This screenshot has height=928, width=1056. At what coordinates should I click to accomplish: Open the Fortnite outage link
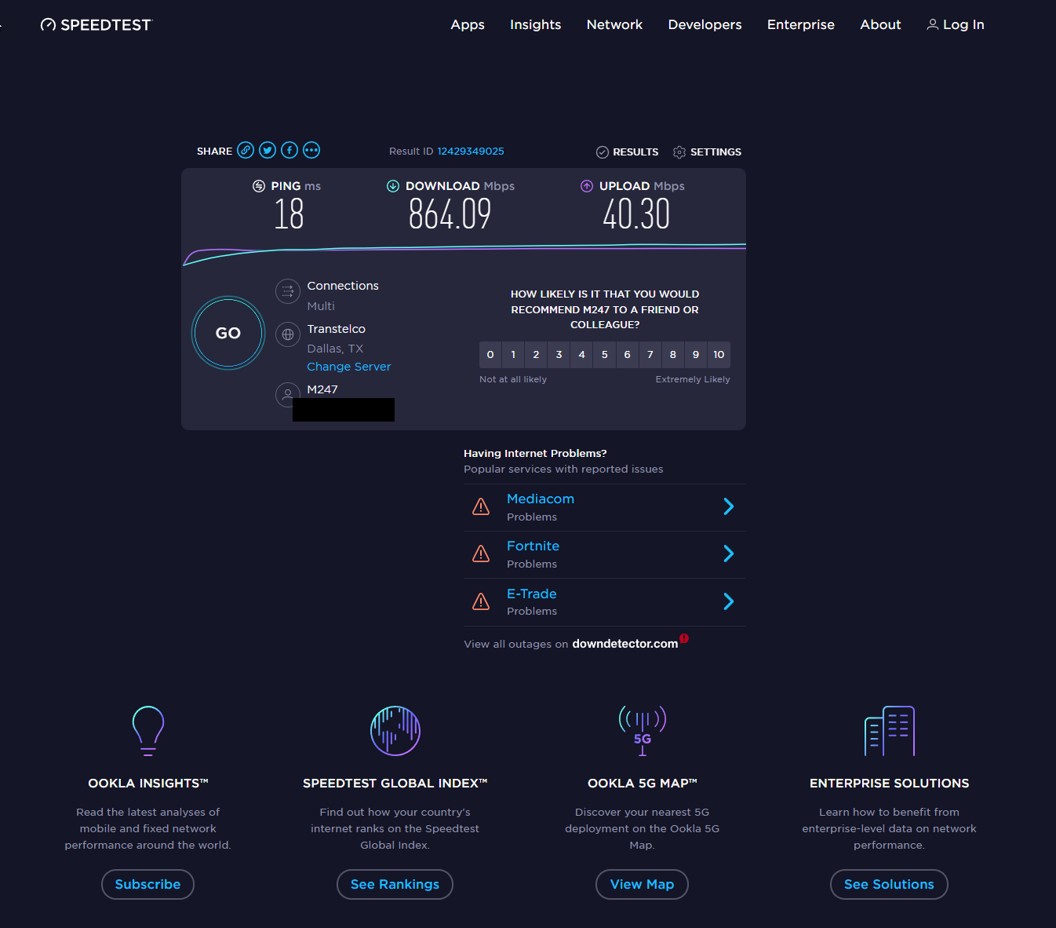click(533, 546)
